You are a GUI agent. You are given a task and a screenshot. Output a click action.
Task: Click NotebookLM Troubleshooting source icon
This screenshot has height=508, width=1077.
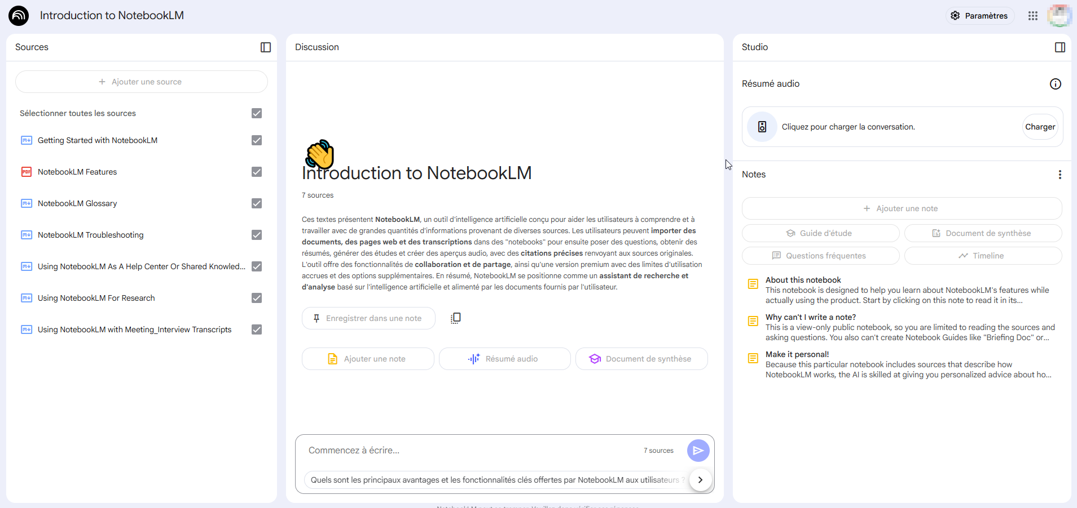(x=27, y=235)
